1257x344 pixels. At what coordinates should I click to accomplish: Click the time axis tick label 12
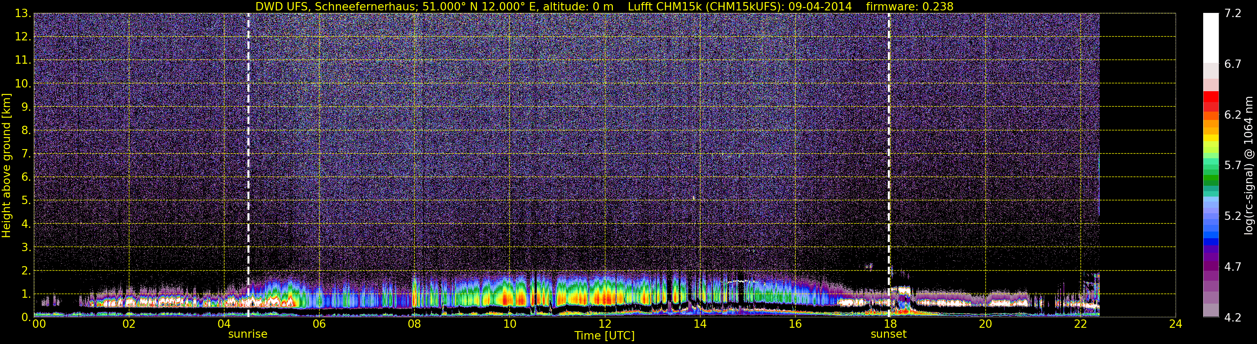(605, 324)
